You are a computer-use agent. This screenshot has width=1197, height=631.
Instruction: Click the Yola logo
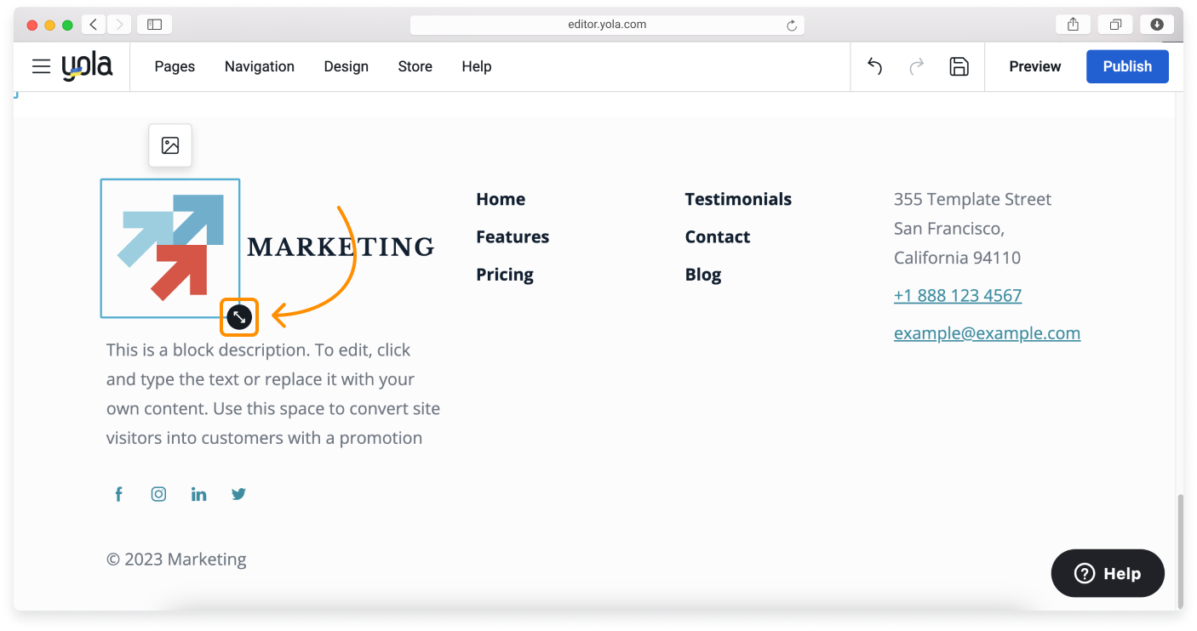click(x=88, y=65)
